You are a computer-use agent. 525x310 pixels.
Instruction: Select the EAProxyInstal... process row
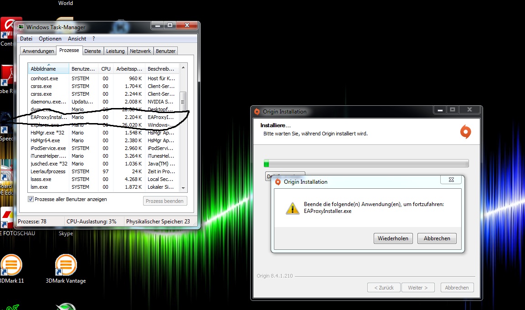[x=104, y=117]
